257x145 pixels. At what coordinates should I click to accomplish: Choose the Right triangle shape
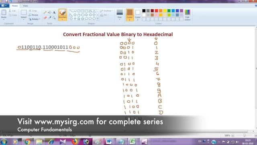pos(71,15)
